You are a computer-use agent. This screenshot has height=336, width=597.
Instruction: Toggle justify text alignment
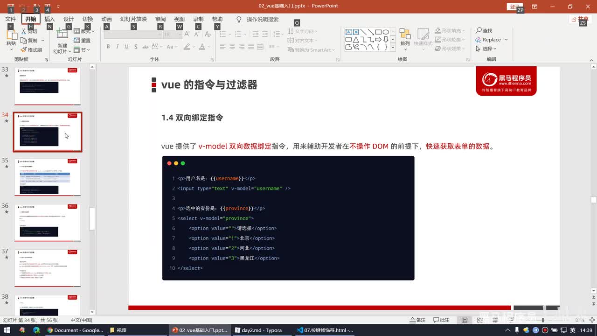point(251,47)
